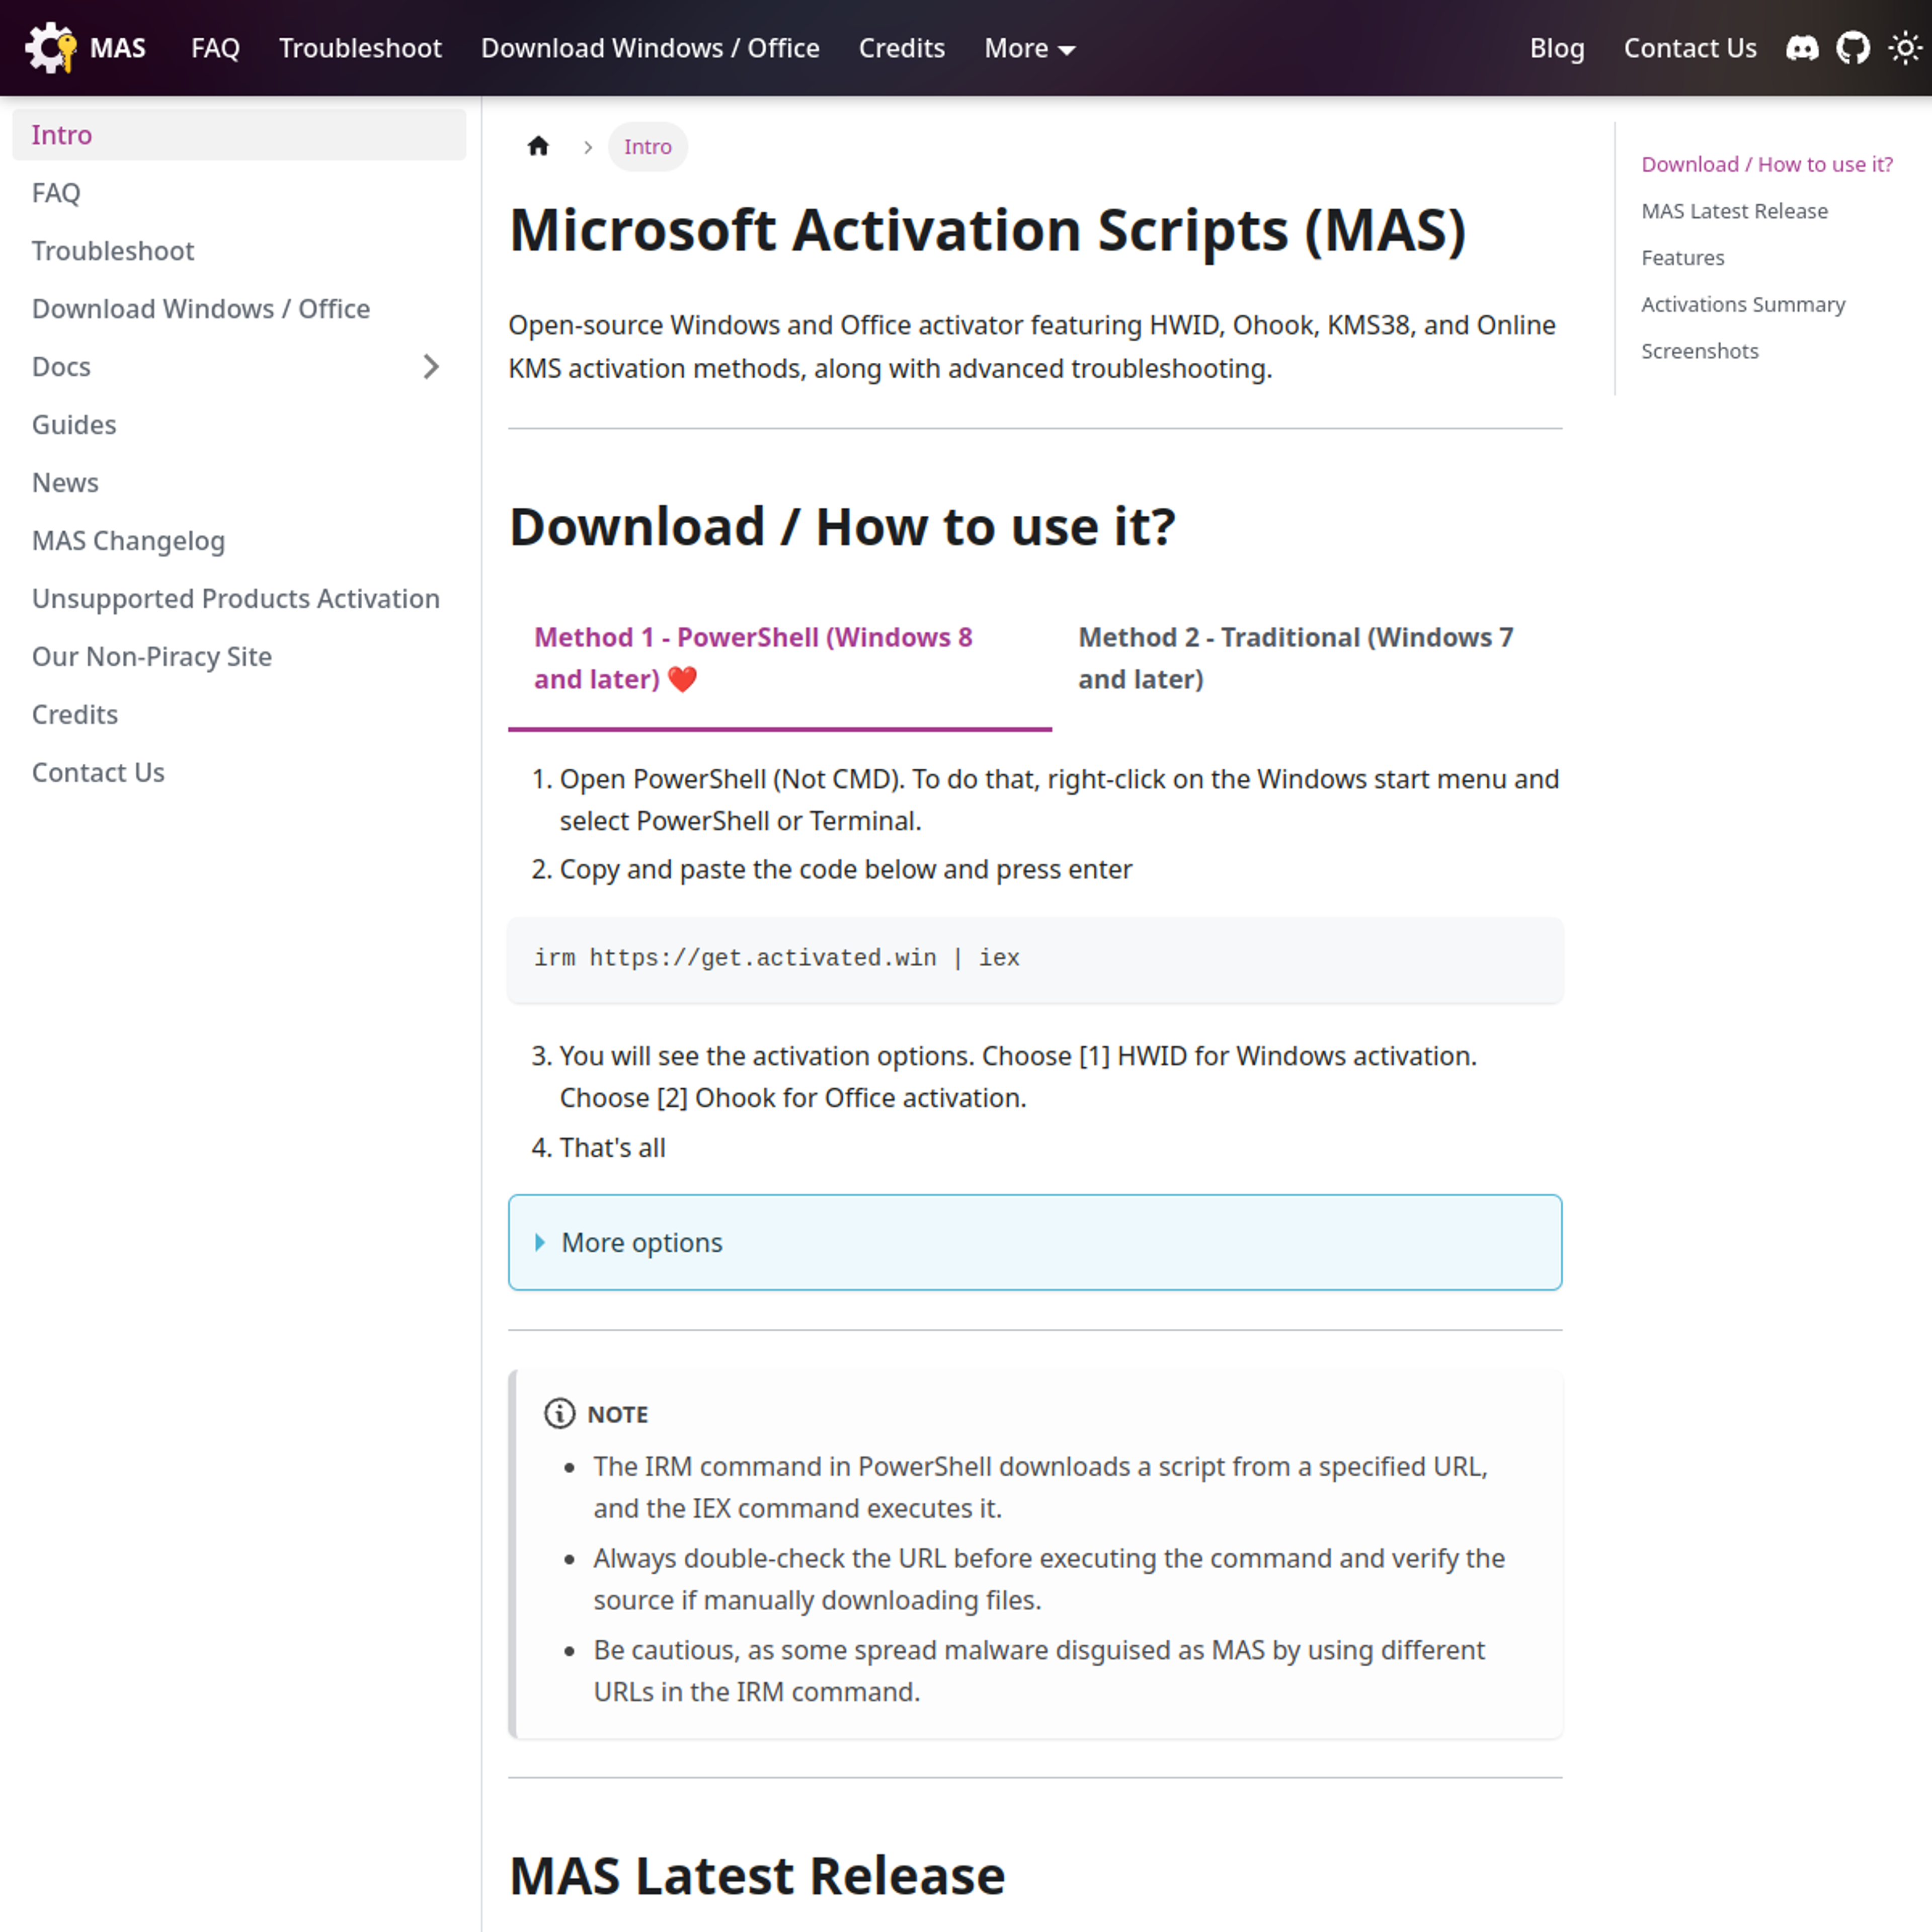
Task: Click the Download / How to use it? heading
Action: tap(842, 527)
